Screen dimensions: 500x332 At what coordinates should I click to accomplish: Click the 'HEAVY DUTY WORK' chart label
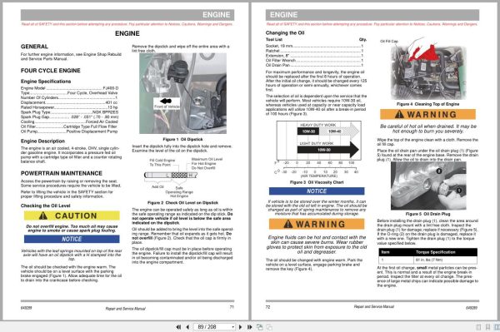tap(318, 125)
